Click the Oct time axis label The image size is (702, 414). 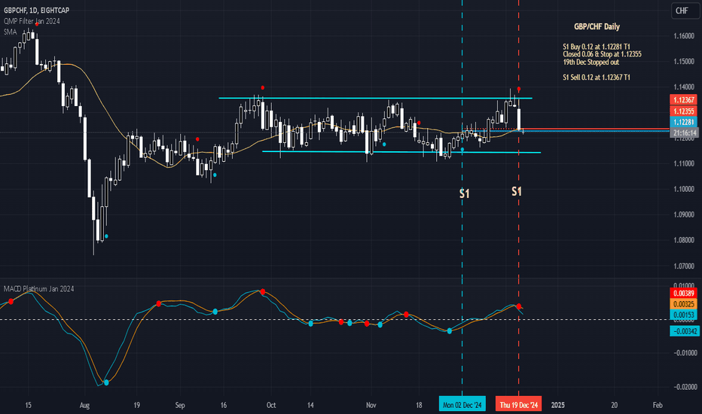(271, 405)
